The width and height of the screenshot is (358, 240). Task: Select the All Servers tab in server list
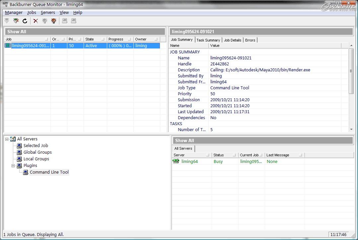pos(183,148)
